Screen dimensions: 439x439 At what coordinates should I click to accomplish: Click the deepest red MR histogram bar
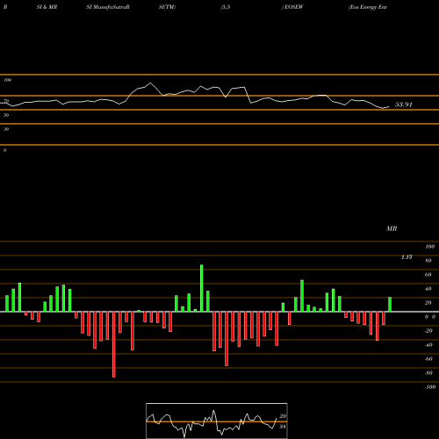pyautogui.click(x=114, y=344)
